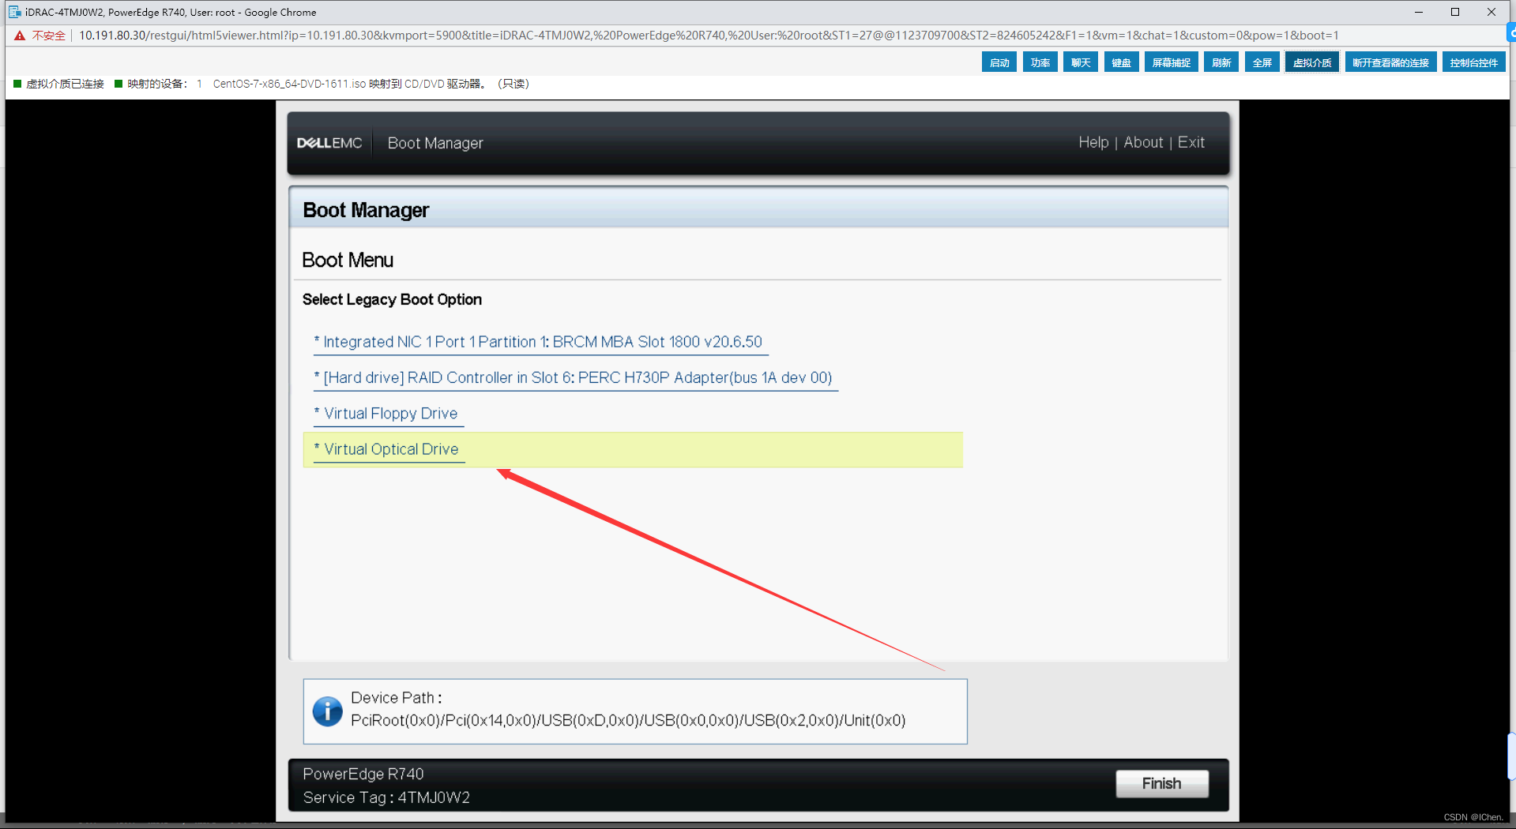Close the iDRAC viewer window
This screenshot has width=1516, height=829.
point(1492,12)
